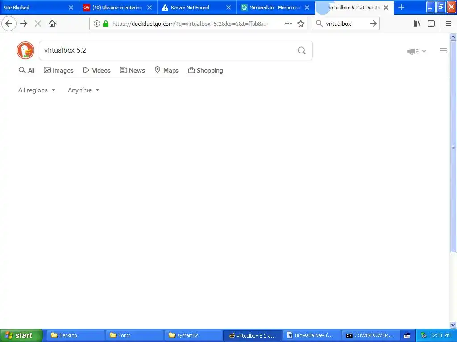This screenshot has width=457, height=342.
Task: Open the DuckDuckGo megaphone menu
Action: pos(416,51)
